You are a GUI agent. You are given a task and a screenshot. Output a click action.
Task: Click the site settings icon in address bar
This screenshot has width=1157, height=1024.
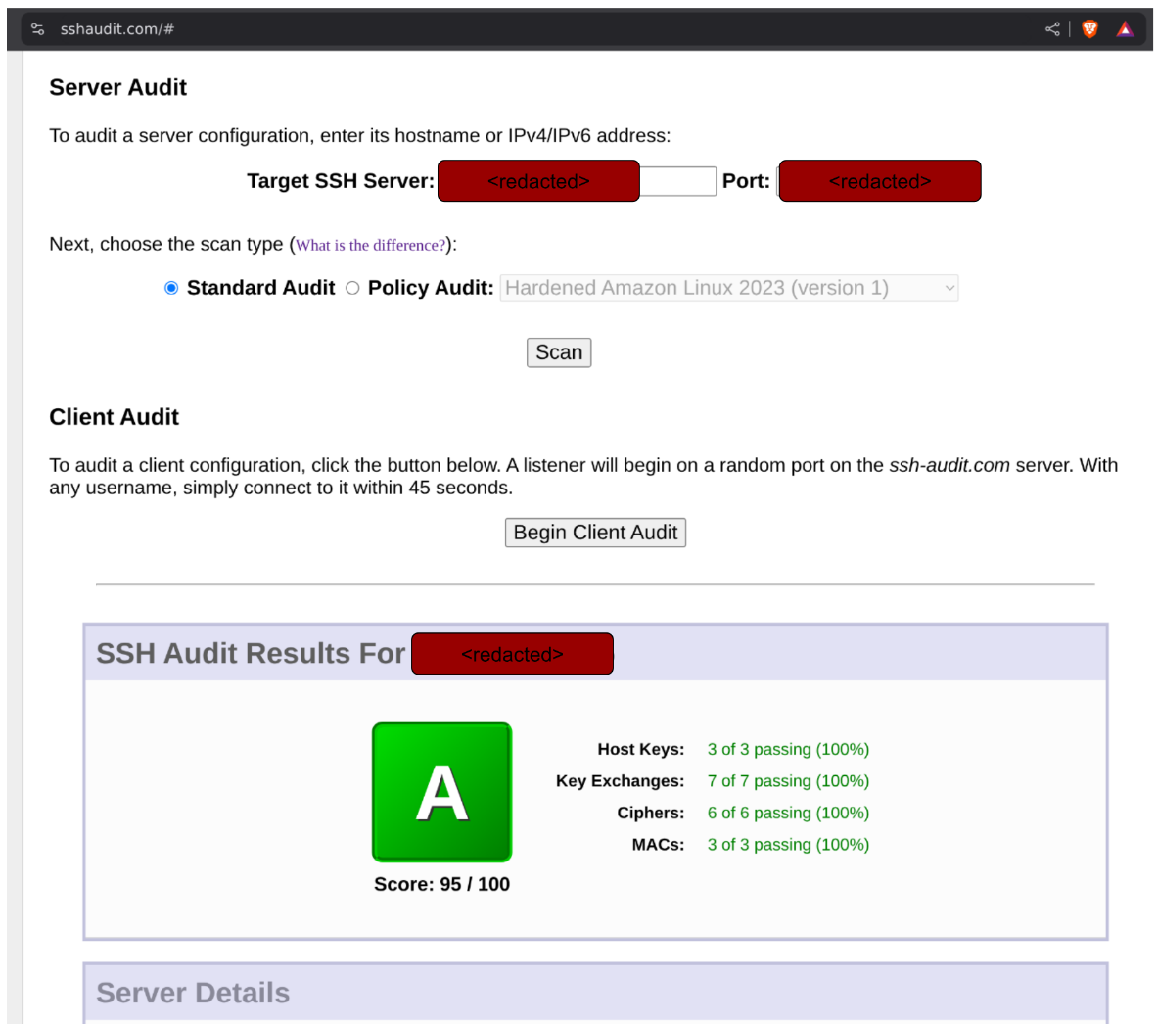pos(37,29)
